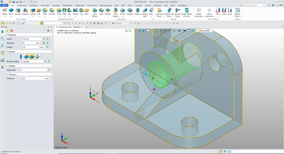Viewport: 284px width, 154px height.
Task: Click the Thread feature icon
Action: (x=75, y=11)
